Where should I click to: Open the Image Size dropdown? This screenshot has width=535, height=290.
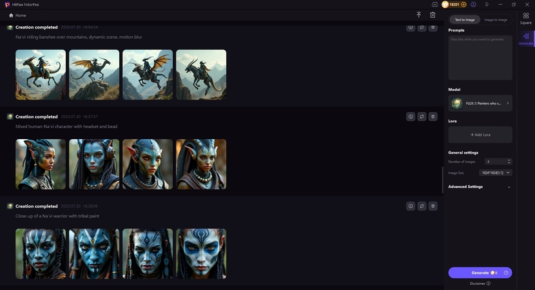click(x=496, y=173)
